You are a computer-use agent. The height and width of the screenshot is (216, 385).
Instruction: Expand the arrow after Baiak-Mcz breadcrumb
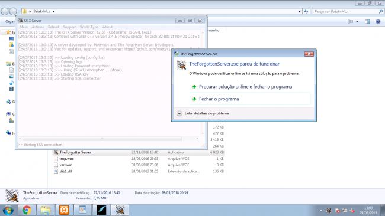53,11
